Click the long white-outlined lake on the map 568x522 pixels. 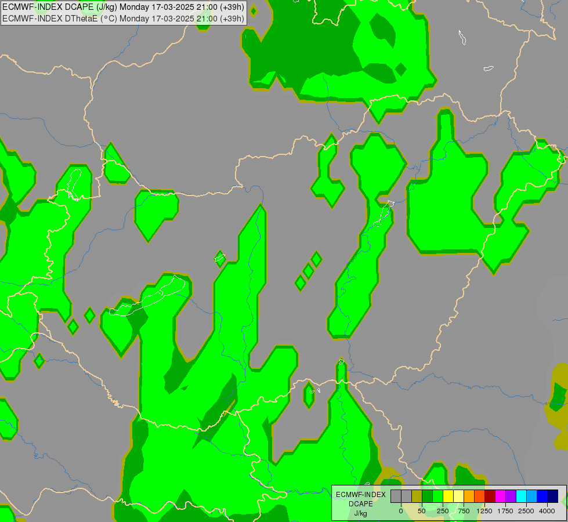click(148, 296)
